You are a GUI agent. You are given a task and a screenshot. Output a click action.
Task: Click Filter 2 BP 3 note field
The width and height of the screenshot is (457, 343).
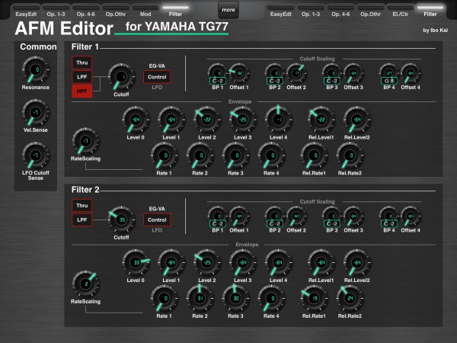point(332,223)
